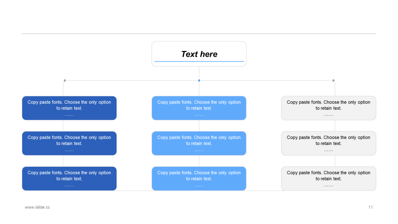This screenshot has height=224, width=398.
Task: Select the blue underline beneath "Text here"
Action: coord(199,62)
